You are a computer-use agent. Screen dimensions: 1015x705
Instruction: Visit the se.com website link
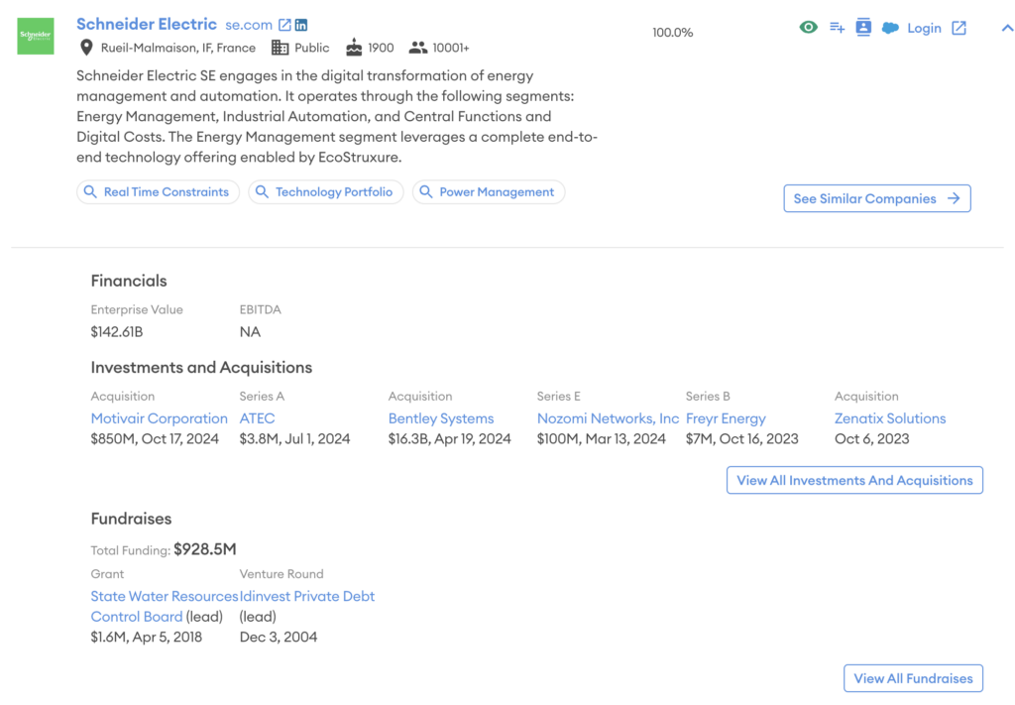249,25
